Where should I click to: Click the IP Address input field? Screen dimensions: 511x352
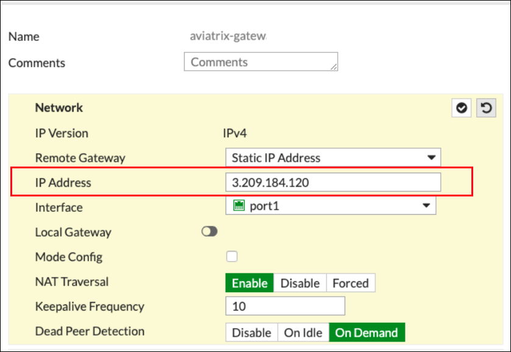tap(332, 182)
